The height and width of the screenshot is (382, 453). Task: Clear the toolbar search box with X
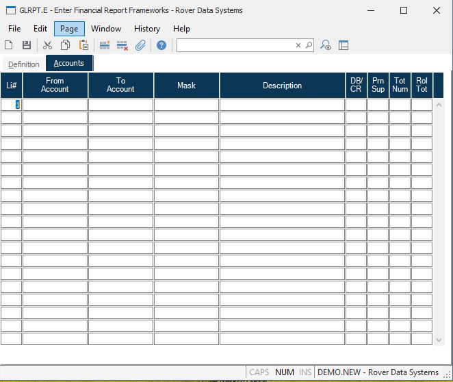(x=298, y=45)
